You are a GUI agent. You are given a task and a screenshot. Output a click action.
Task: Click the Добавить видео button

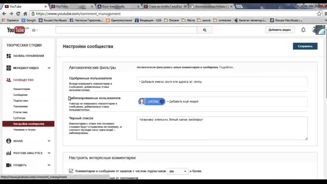pos(280,30)
